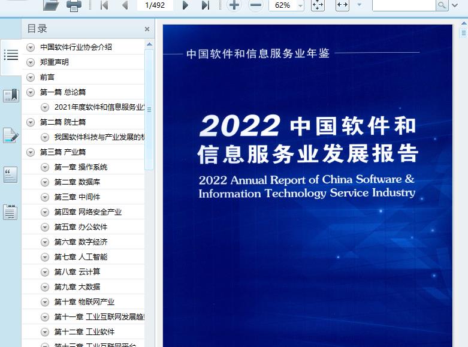
Task: Open 郑重声明 in the outline
Action: (55, 62)
